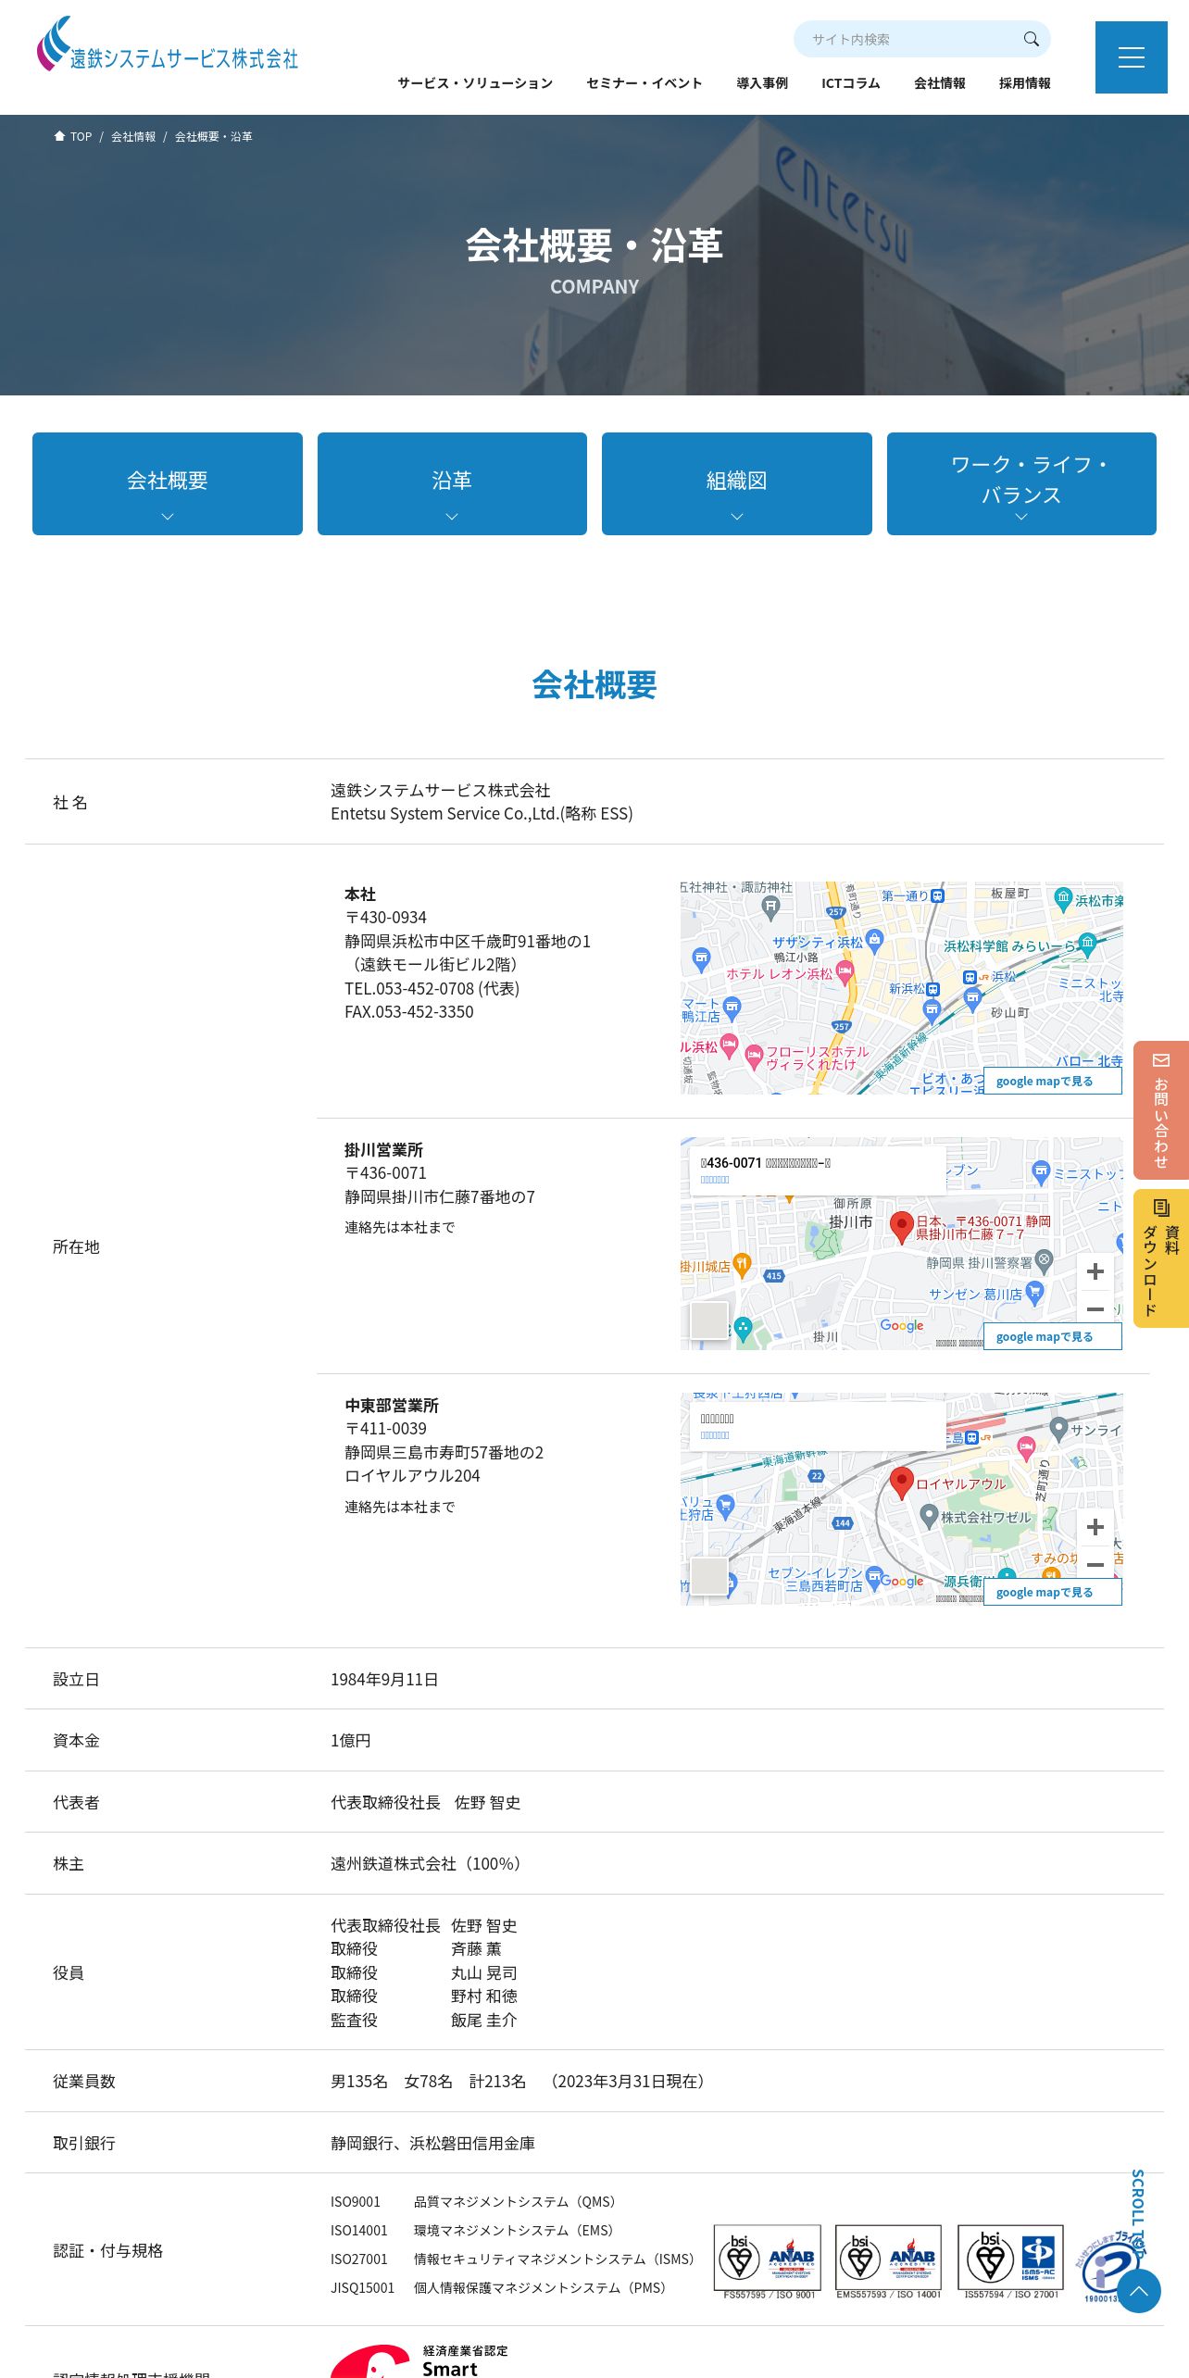Screen dimensions: 1189x2378
Task: Open ICTコラム menu item
Action: (x=851, y=83)
